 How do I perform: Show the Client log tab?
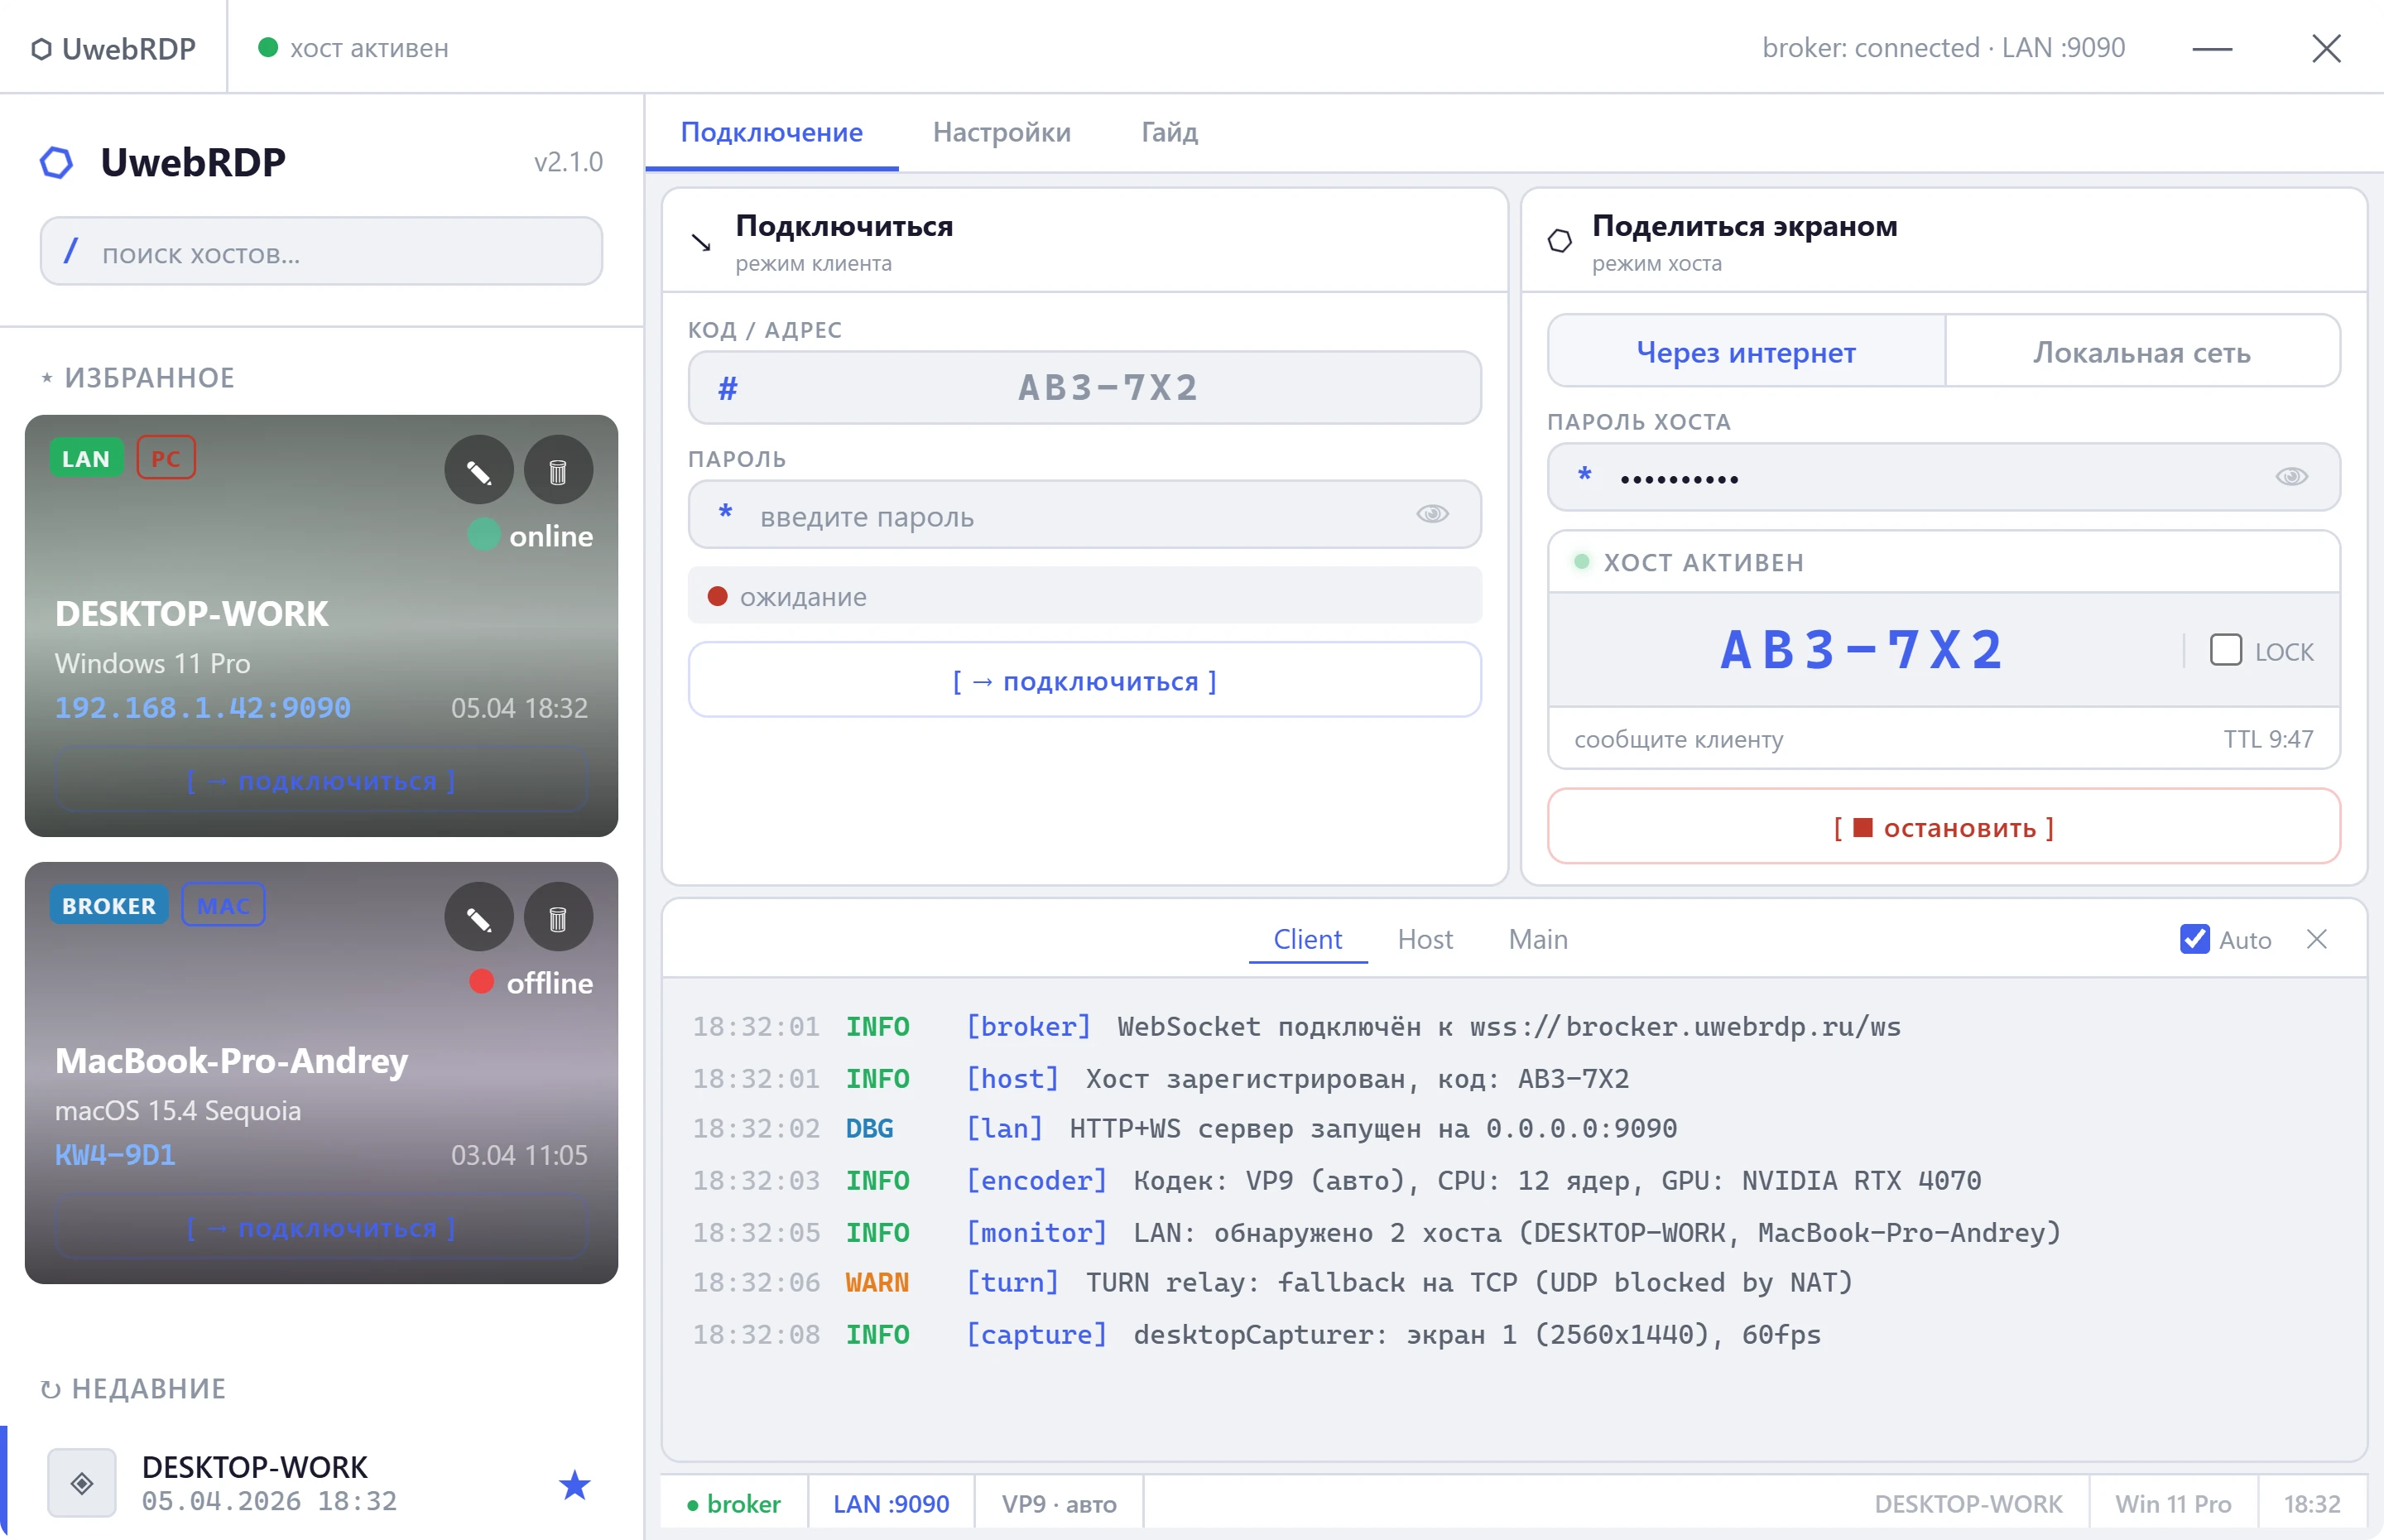click(1307, 939)
